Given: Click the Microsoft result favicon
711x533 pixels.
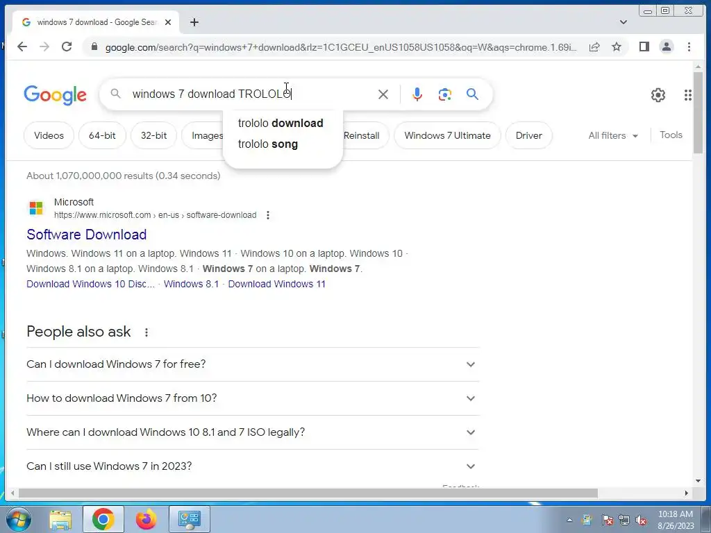Looking at the screenshot, I should pyautogui.click(x=36, y=208).
